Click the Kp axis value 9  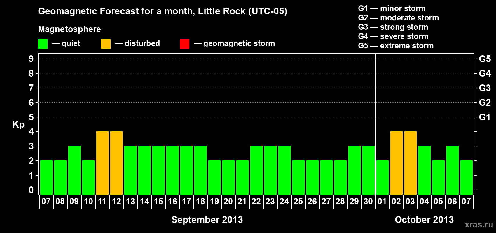tap(31, 59)
